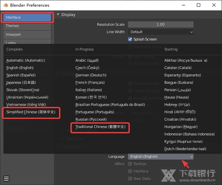
Task: Adjust the Resolution Scale slider
Action: click(x=161, y=24)
